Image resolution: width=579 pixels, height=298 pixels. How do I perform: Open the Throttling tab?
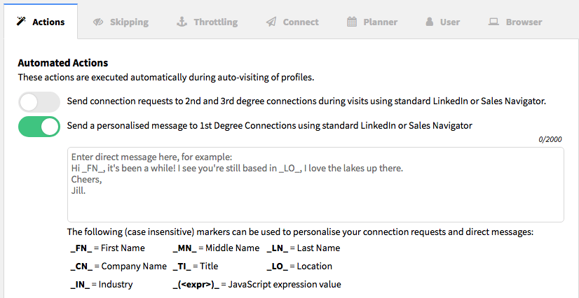tap(207, 22)
